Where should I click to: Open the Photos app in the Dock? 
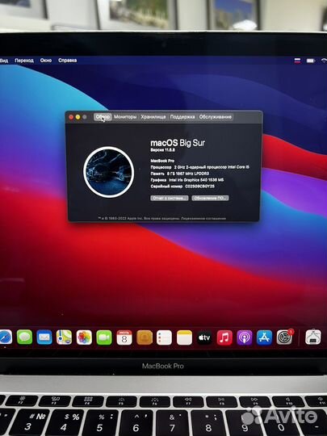pos(84,337)
